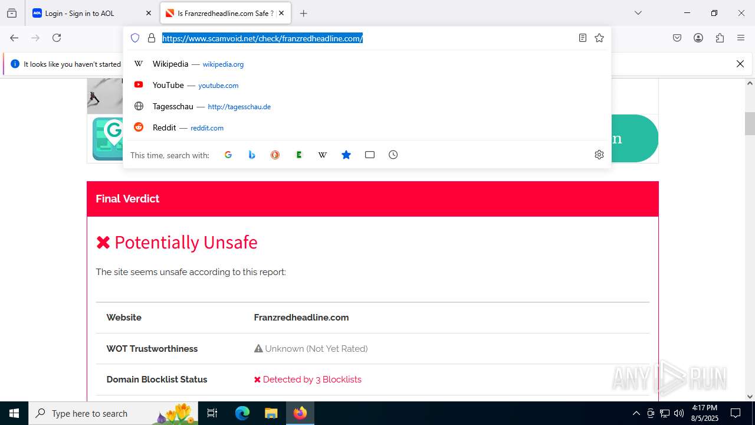Choose Wikipedia suggestion in dropdown
755x425 pixels.
coord(367,64)
